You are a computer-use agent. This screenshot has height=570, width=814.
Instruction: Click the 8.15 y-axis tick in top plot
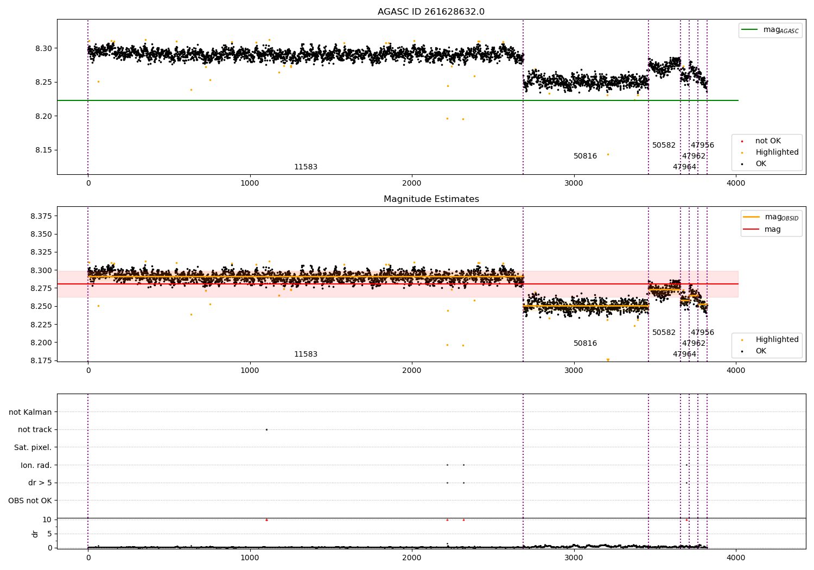pyautogui.click(x=43, y=150)
